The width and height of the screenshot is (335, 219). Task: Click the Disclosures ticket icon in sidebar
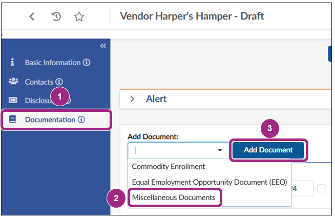(x=13, y=101)
